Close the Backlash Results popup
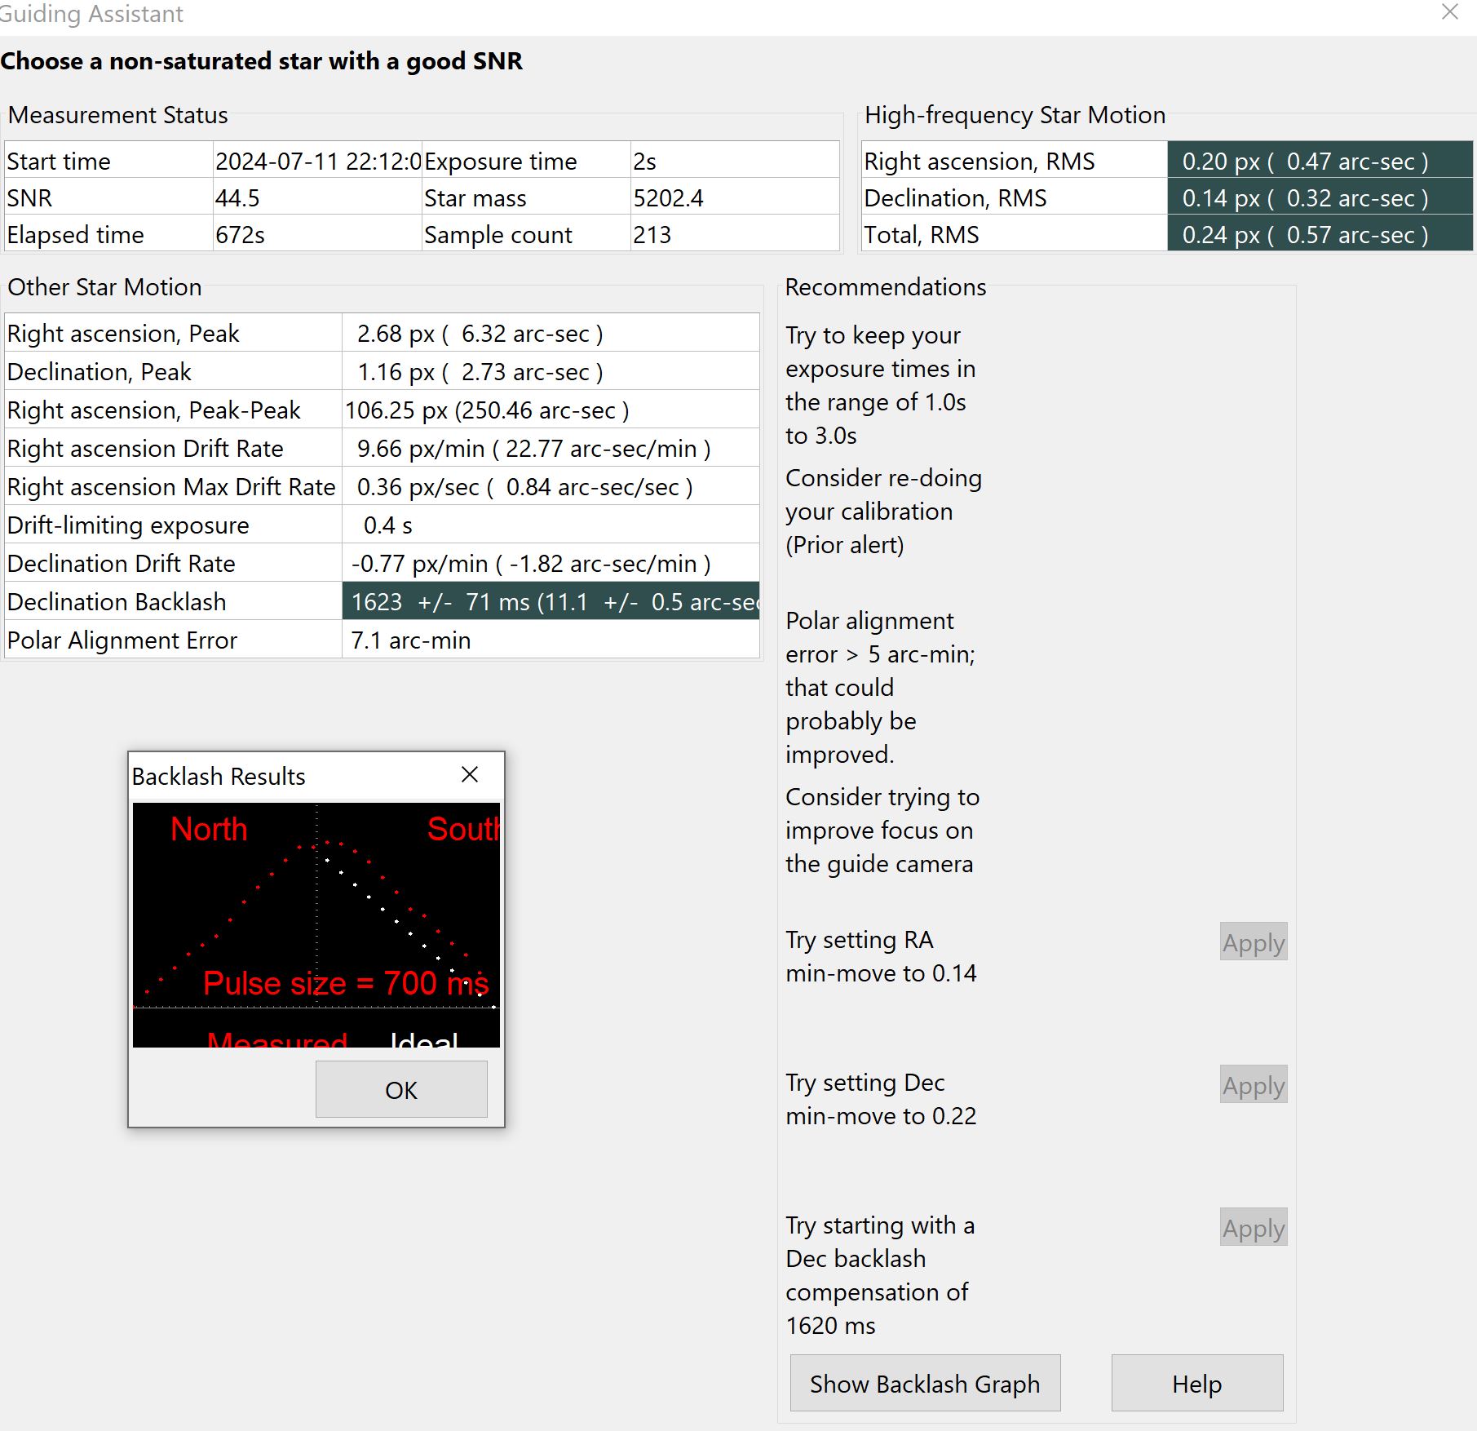This screenshot has height=1431, width=1477. pyautogui.click(x=470, y=774)
